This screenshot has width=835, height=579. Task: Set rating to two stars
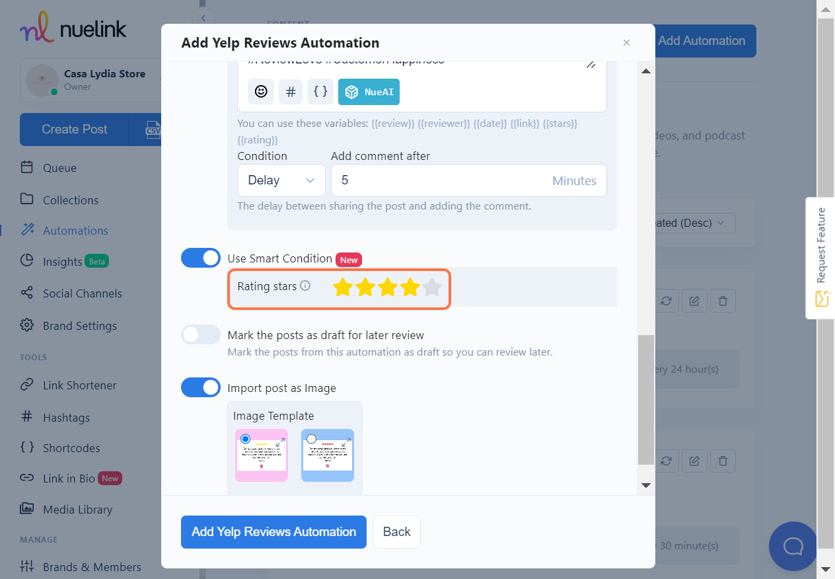coord(365,287)
